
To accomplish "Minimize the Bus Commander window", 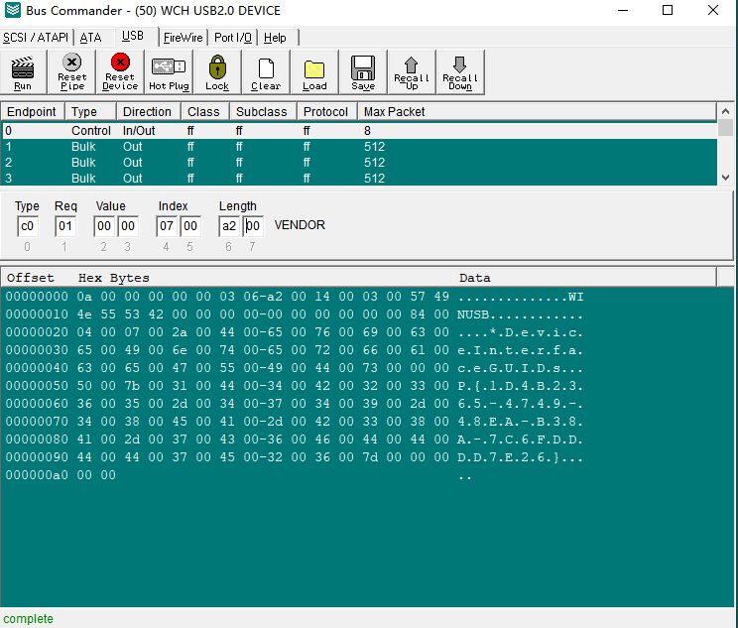I will pyautogui.click(x=623, y=10).
